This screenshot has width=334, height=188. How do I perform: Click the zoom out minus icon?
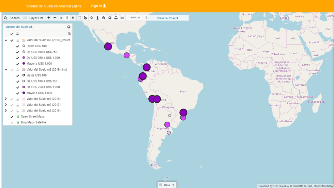tap(55, 18)
